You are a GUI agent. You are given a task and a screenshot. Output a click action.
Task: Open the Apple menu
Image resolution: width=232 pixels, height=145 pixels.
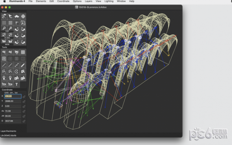pos(4,1)
